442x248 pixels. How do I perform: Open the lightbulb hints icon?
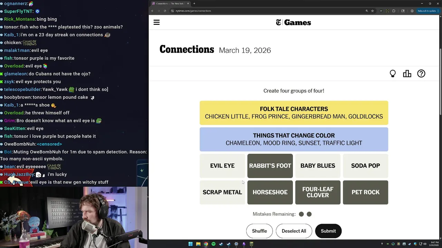point(393,74)
